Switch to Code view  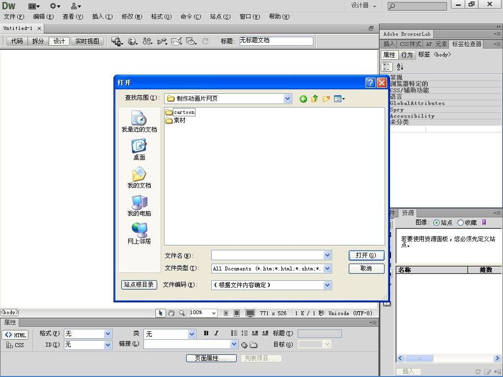[x=17, y=41]
